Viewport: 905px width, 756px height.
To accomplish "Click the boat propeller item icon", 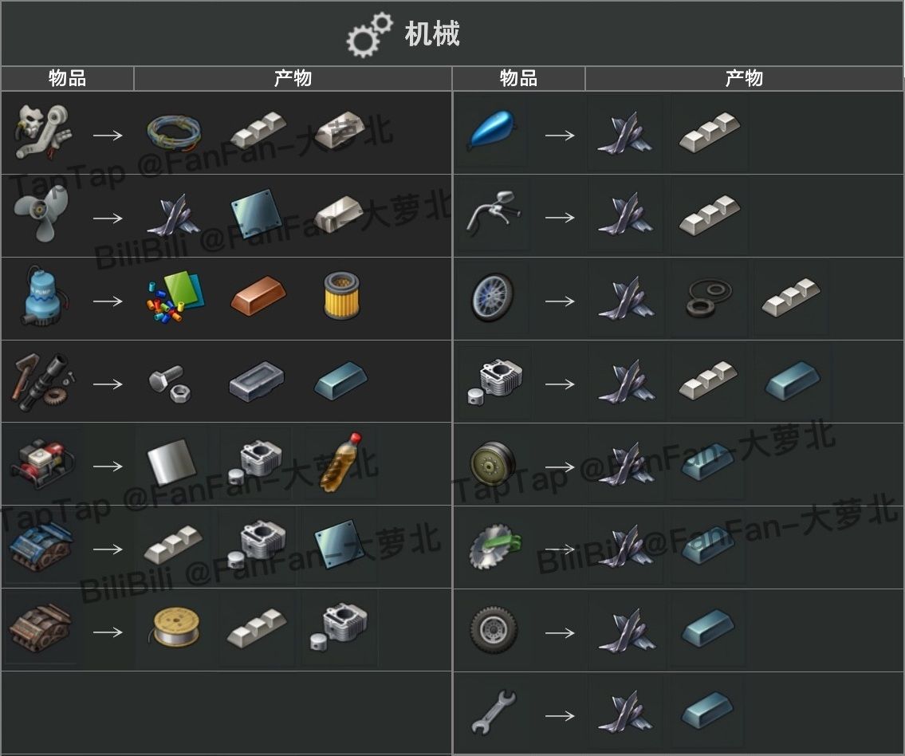I will (x=41, y=214).
